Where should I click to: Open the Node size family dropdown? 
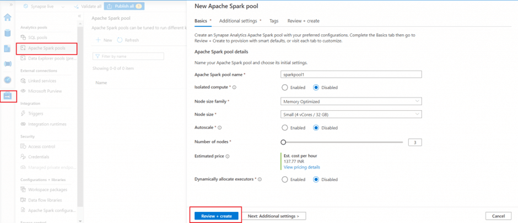click(351, 101)
